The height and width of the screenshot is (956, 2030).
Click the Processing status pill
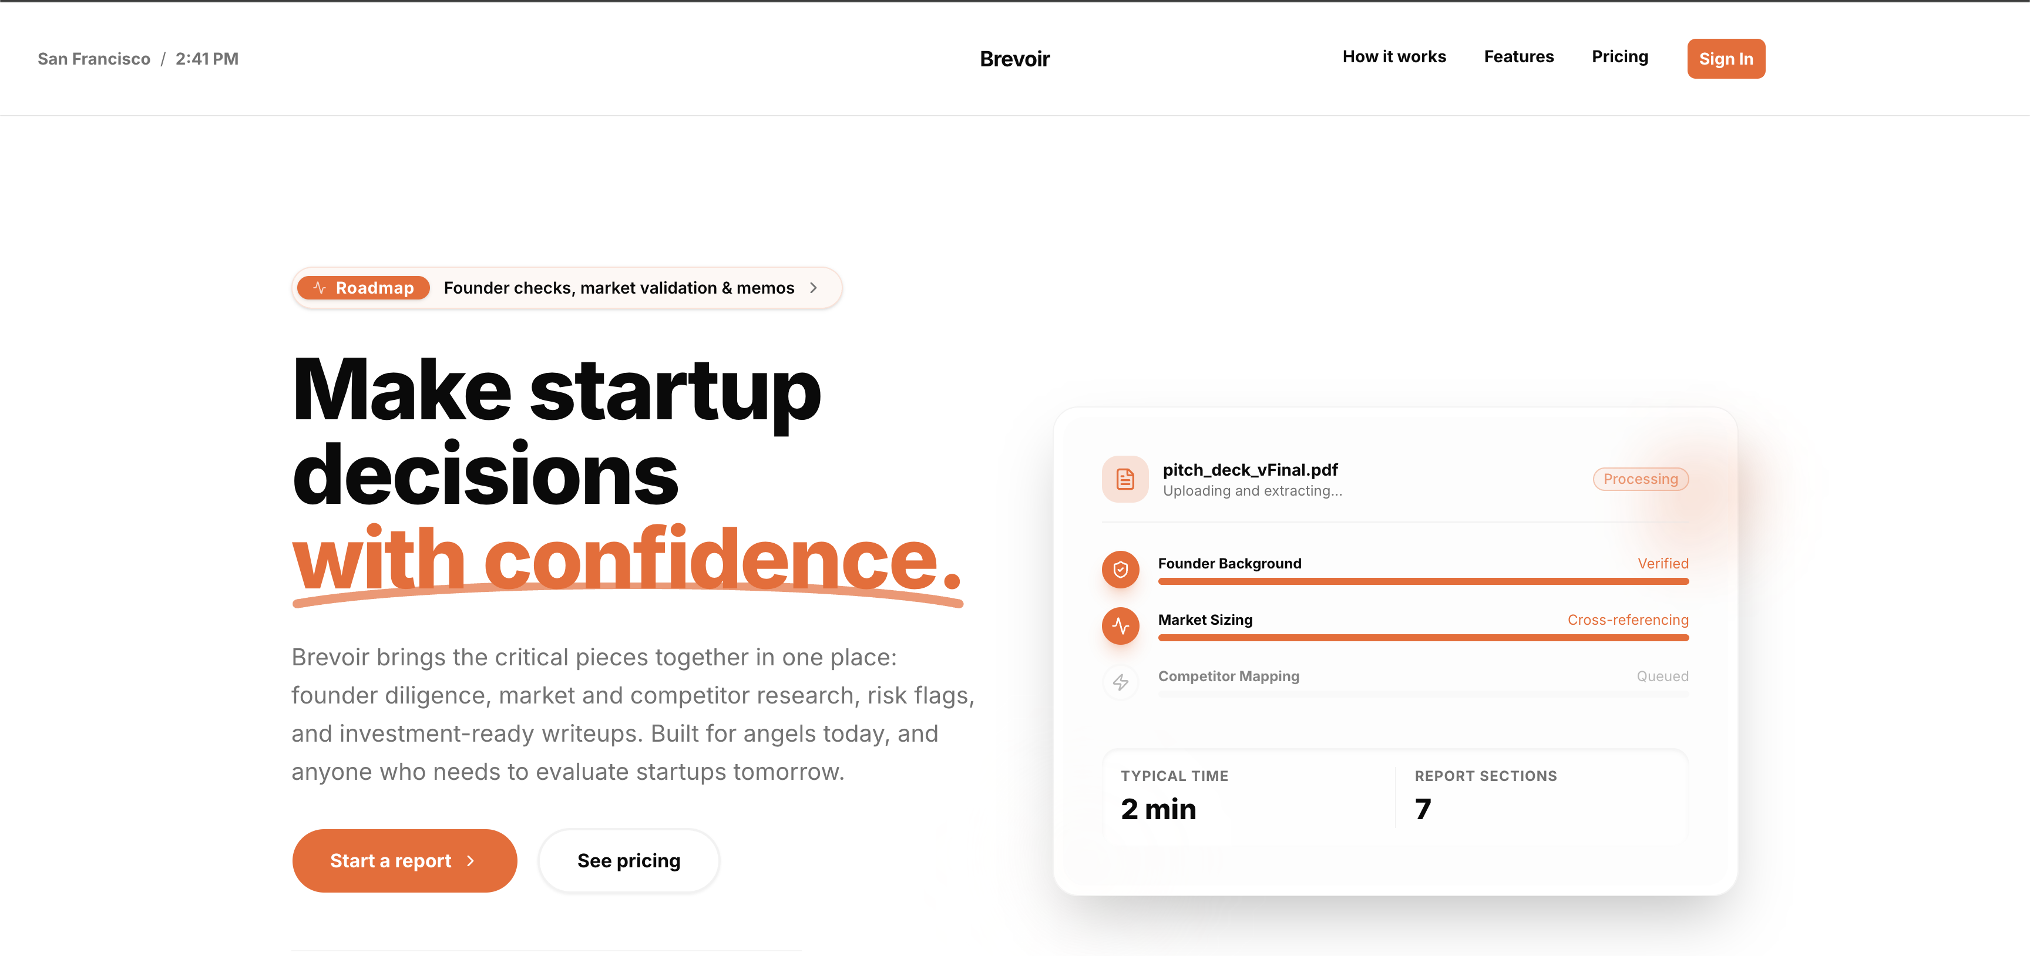[x=1640, y=479]
